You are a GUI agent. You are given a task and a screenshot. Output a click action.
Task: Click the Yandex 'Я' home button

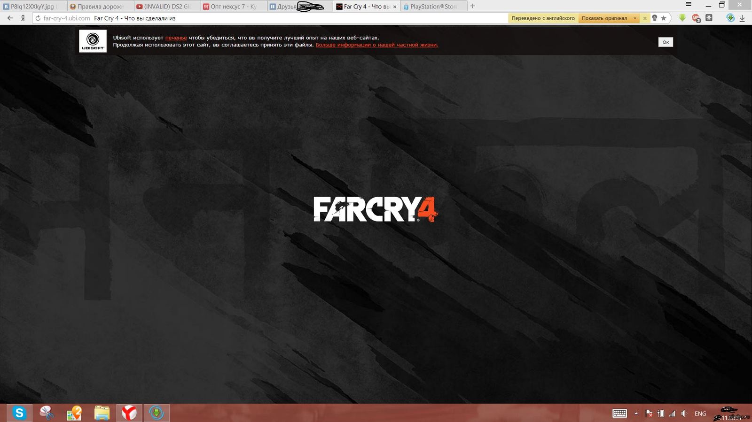pyautogui.click(x=23, y=18)
